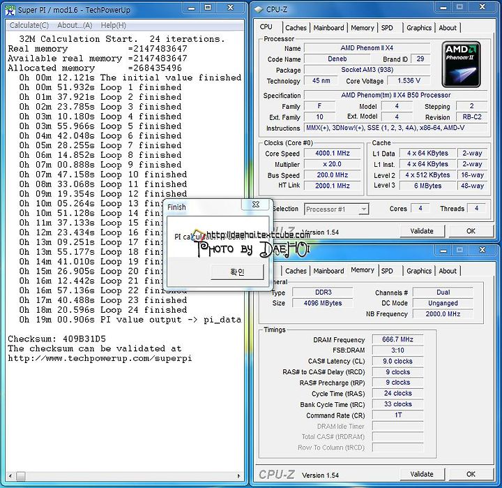Open the About...(A) menu in Super PI
Screen dimensions: 502x488
point(75,25)
